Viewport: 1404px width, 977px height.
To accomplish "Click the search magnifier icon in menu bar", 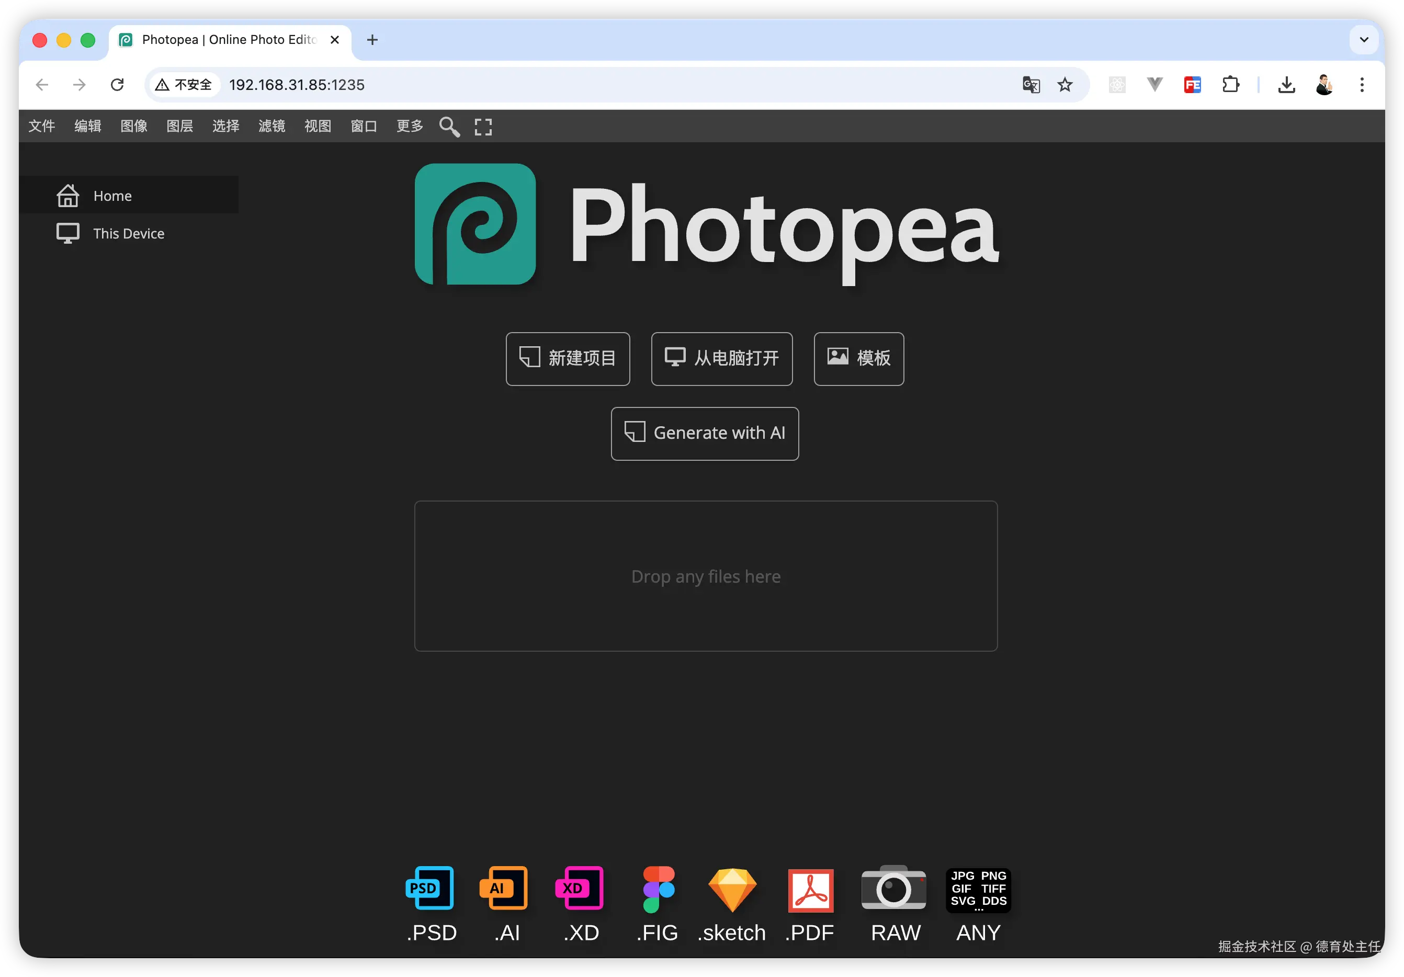I will coord(449,127).
